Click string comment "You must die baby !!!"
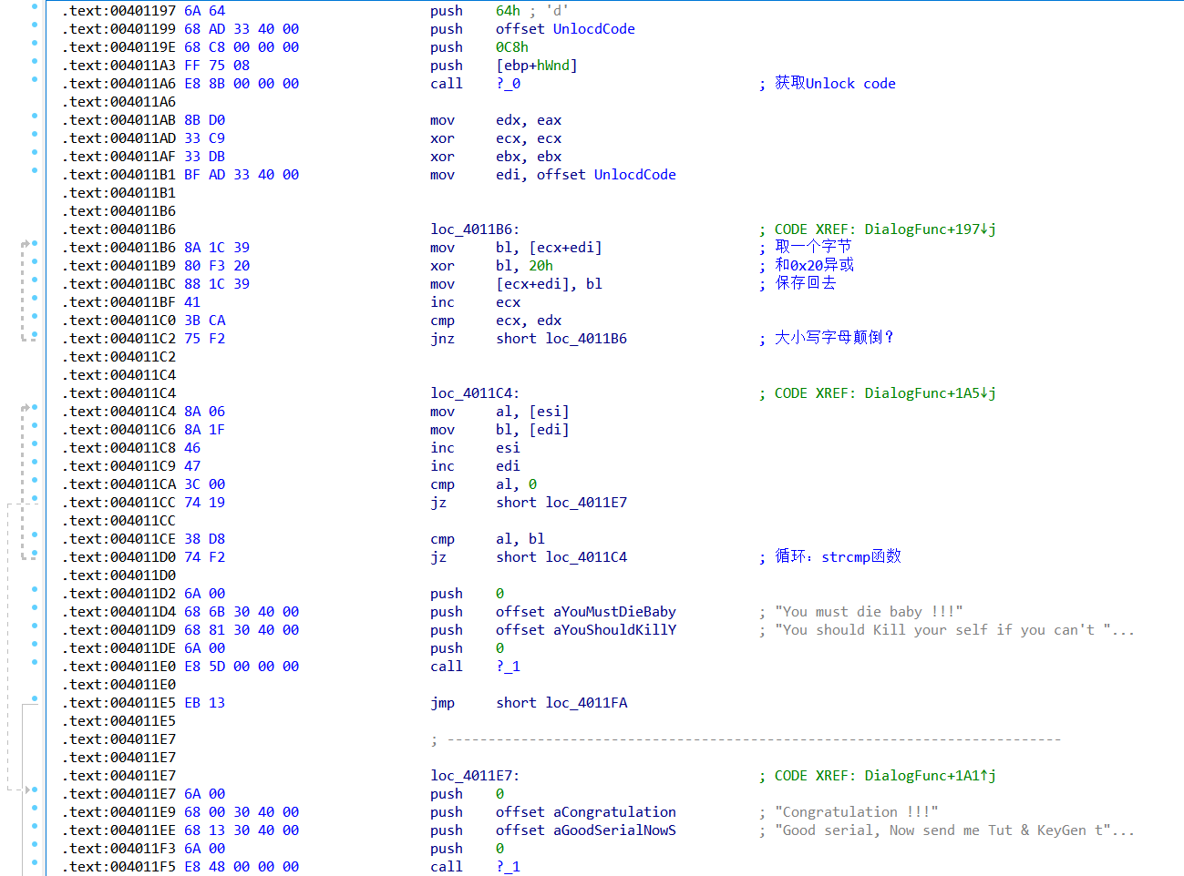The height and width of the screenshot is (876, 1184). [x=869, y=612]
